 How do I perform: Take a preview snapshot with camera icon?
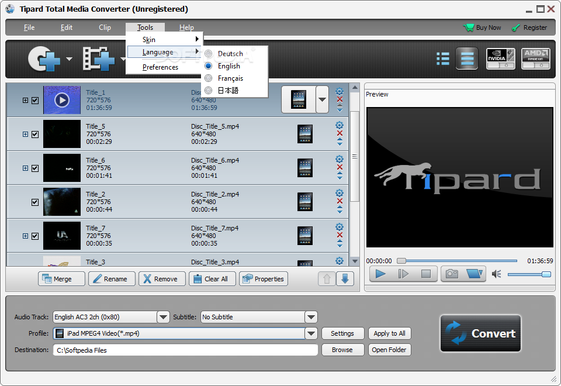452,274
